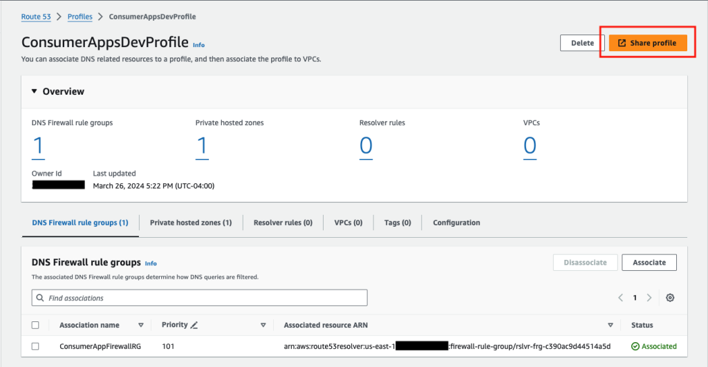
Task: Switch to Resolver rules (0) tab
Action: coord(283,223)
